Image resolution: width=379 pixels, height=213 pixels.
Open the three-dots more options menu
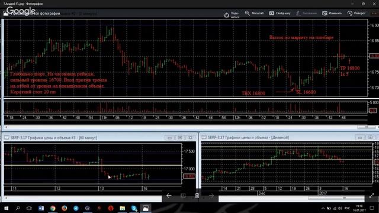click(x=374, y=13)
